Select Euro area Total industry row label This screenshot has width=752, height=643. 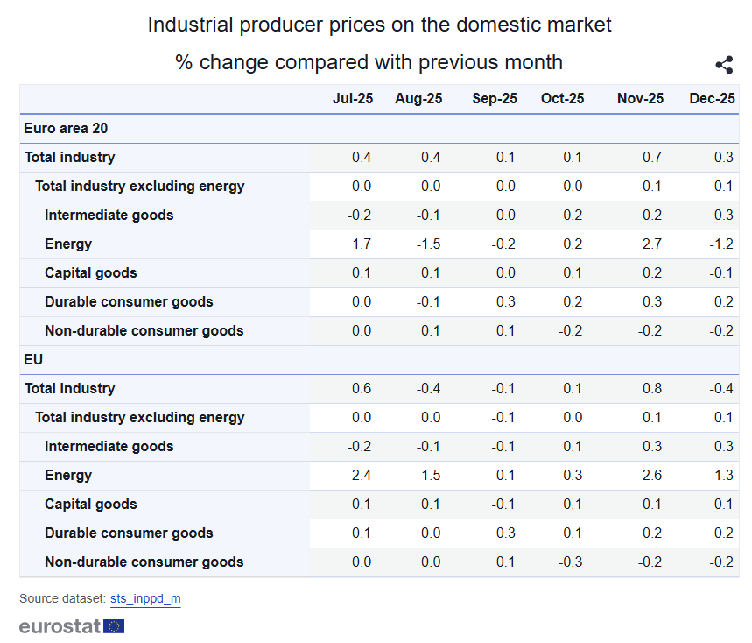coord(70,158)
